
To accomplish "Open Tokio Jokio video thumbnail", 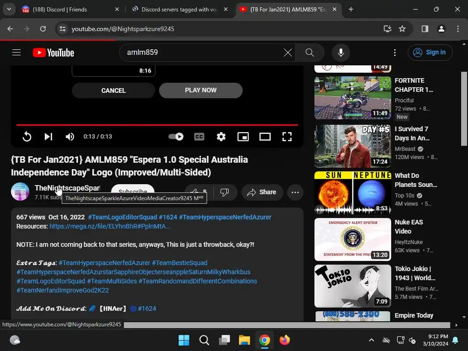I will coord(352,286).
